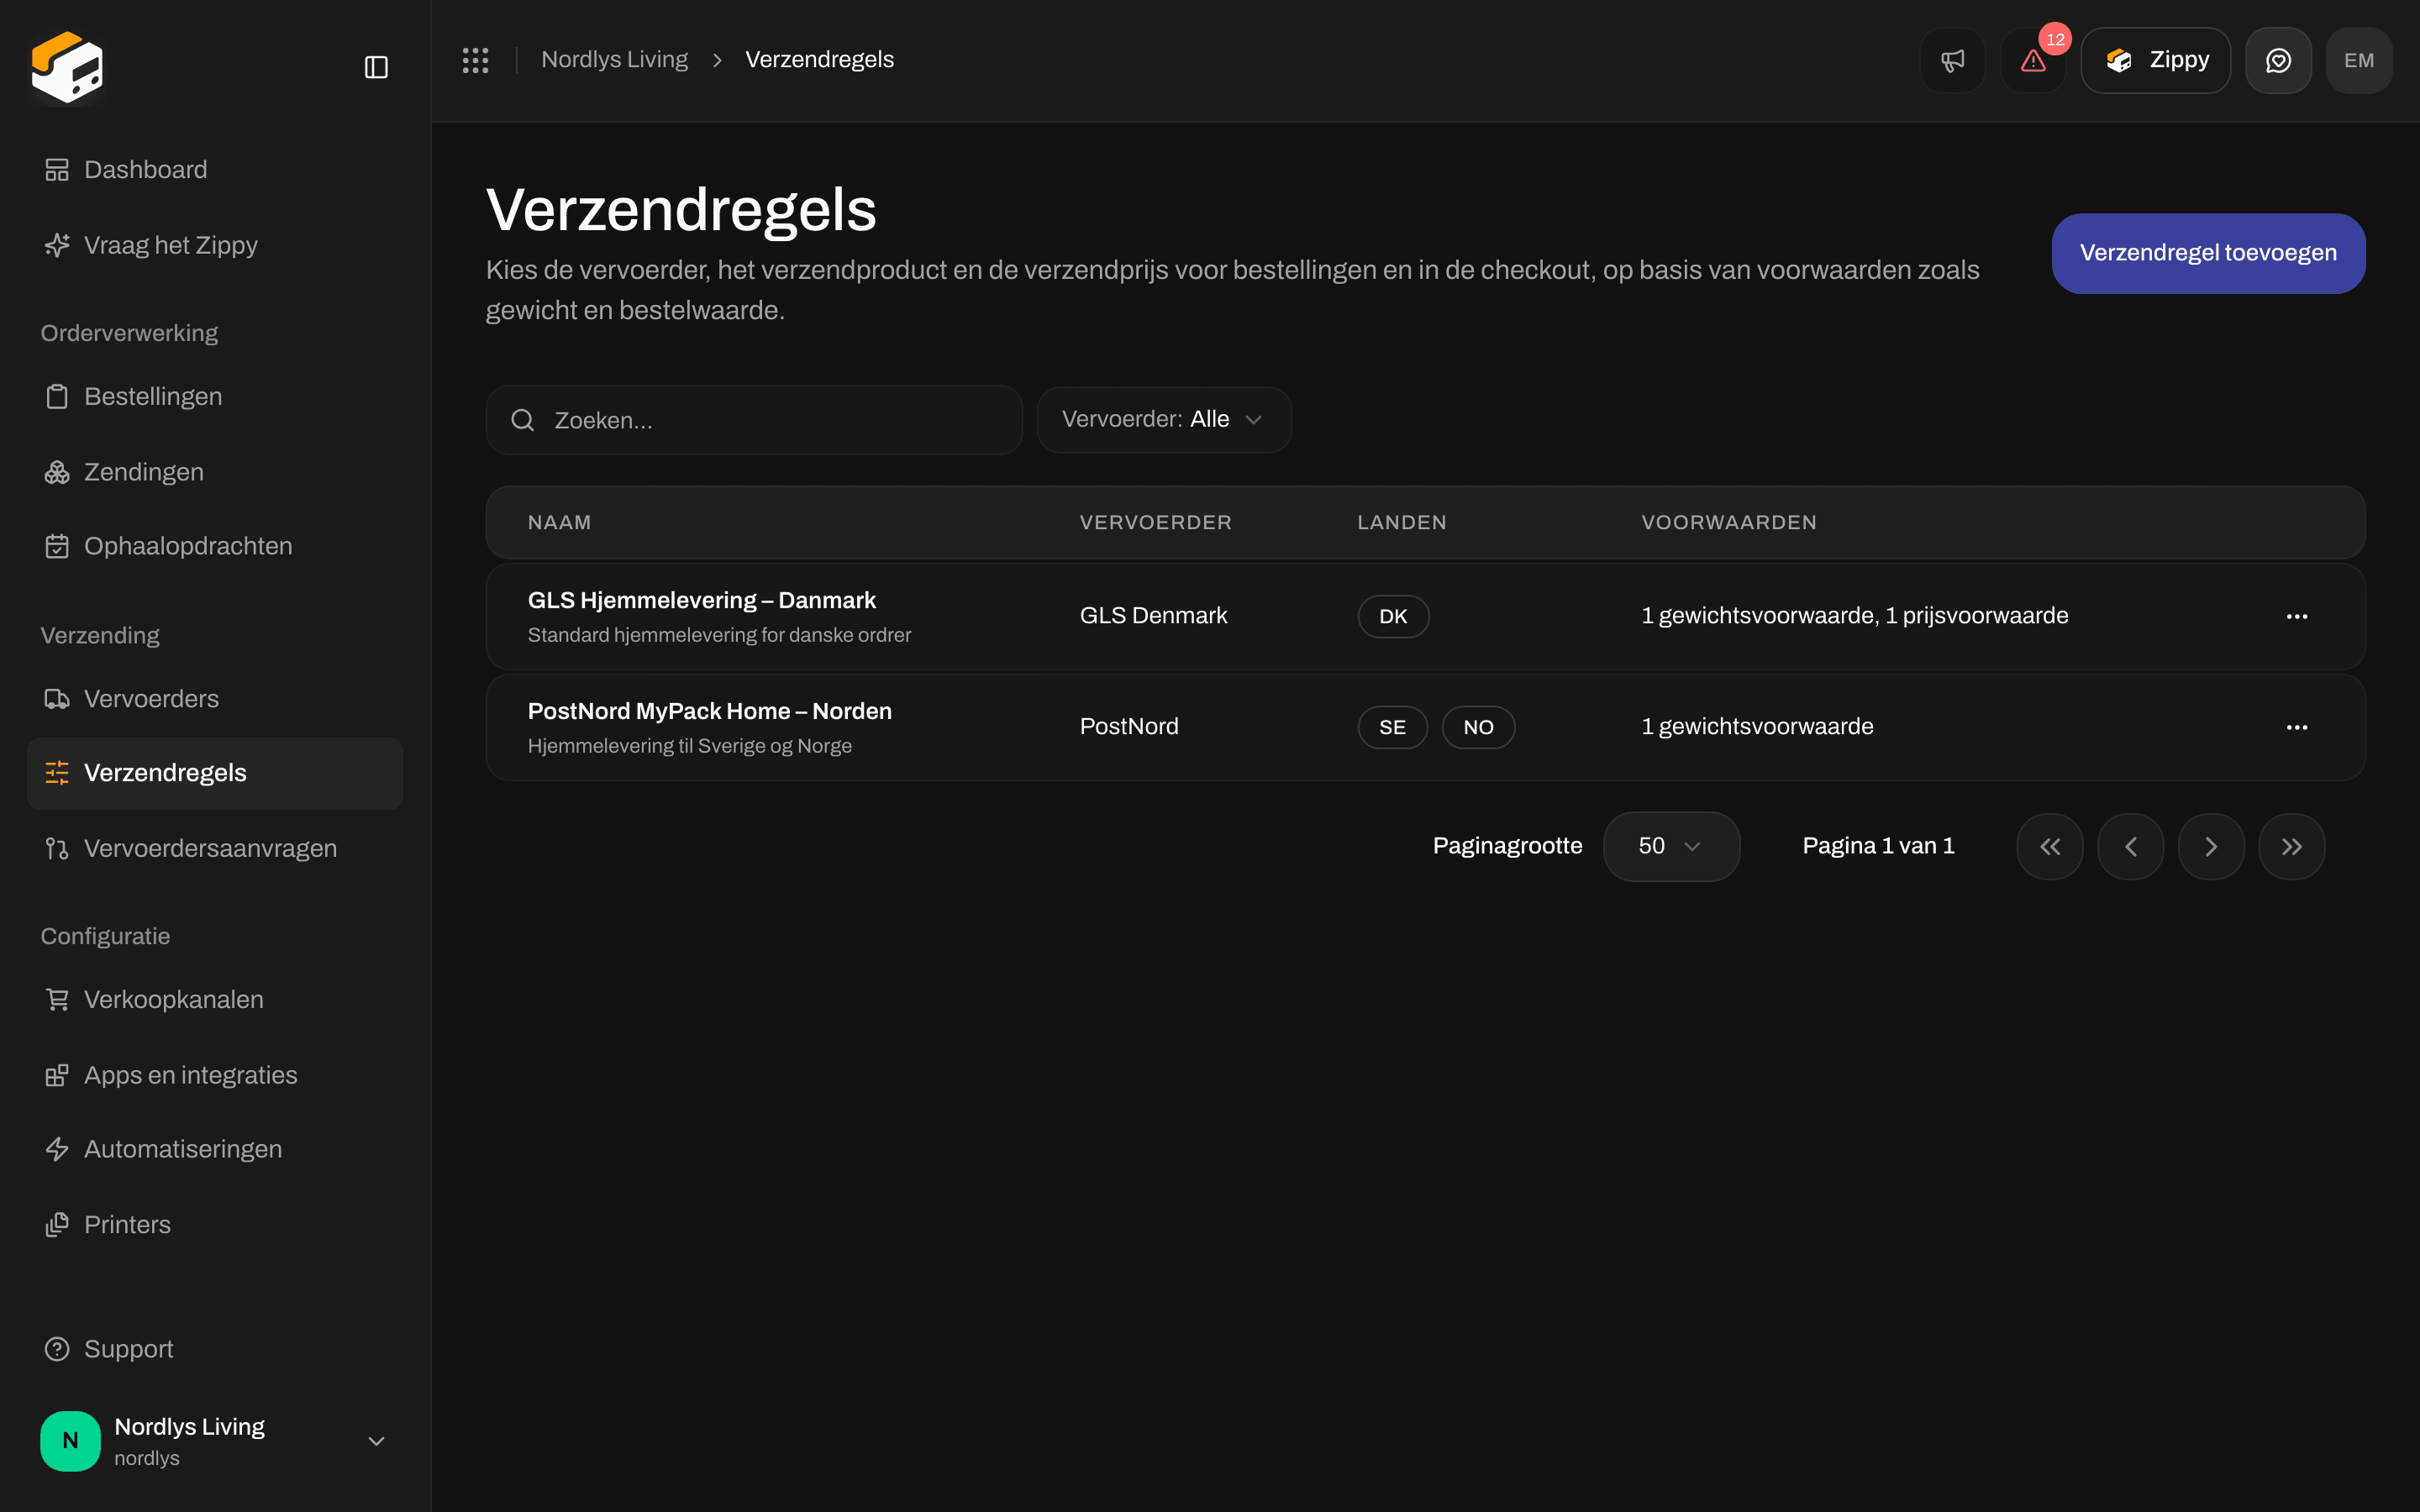The width and height of the screenshot is (2420, 1512).
Task: Click 'Pagina 1 van 1' text
Action: point(1878,846)
